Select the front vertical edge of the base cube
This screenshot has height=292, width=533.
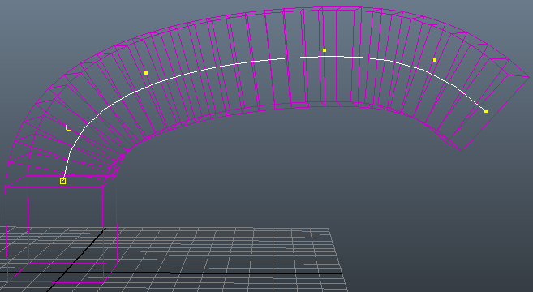tap(103, 234)
